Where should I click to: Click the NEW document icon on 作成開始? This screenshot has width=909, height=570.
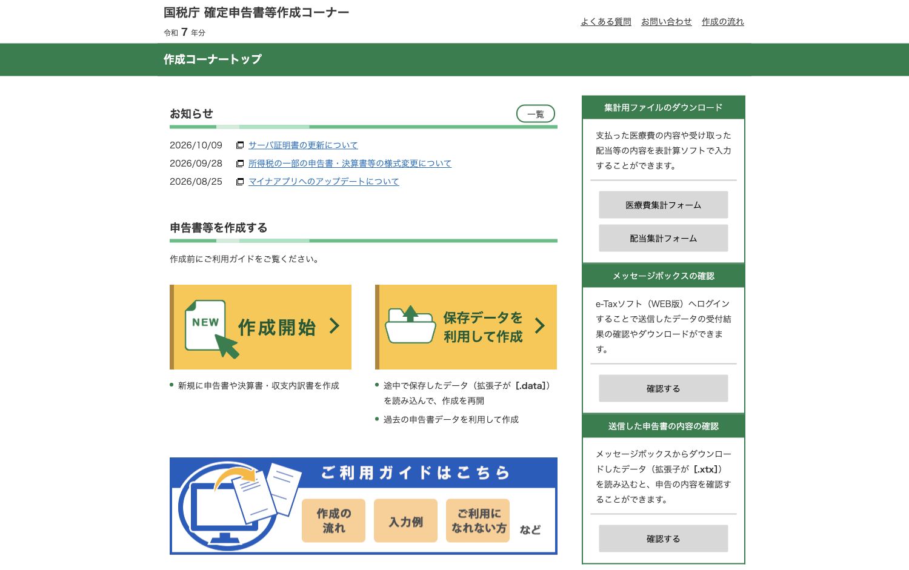tap(211, 328)
